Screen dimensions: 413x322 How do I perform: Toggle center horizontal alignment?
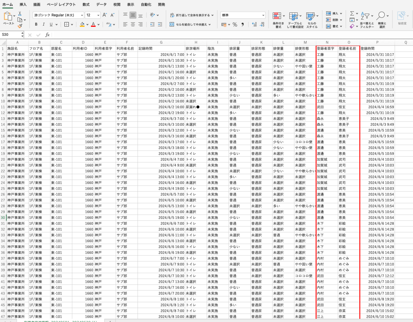[133, 24]
